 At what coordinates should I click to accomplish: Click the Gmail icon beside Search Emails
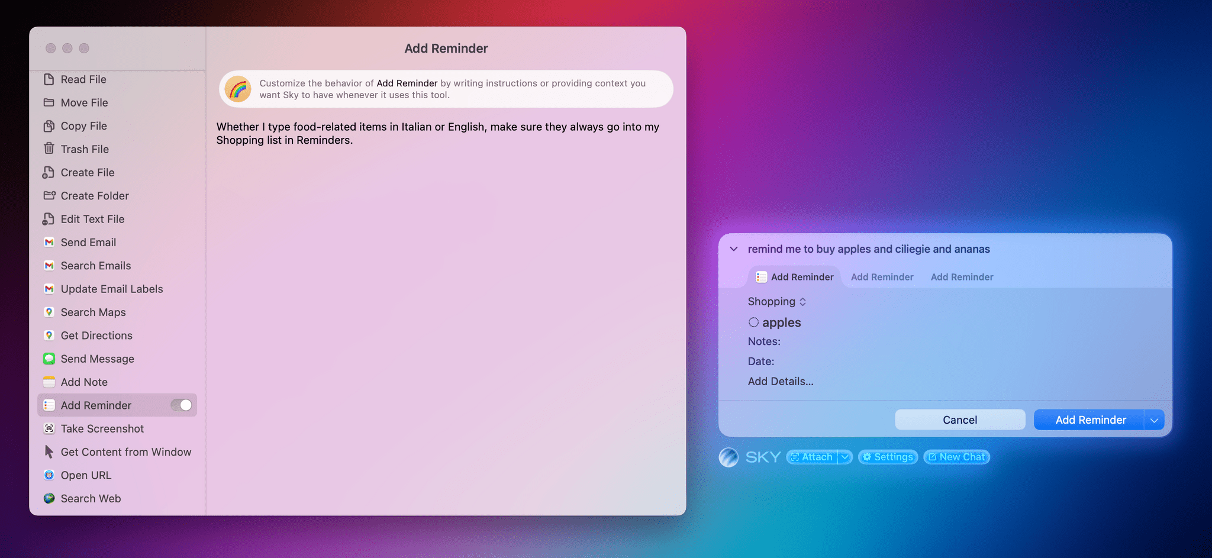(x=49, y=266)
